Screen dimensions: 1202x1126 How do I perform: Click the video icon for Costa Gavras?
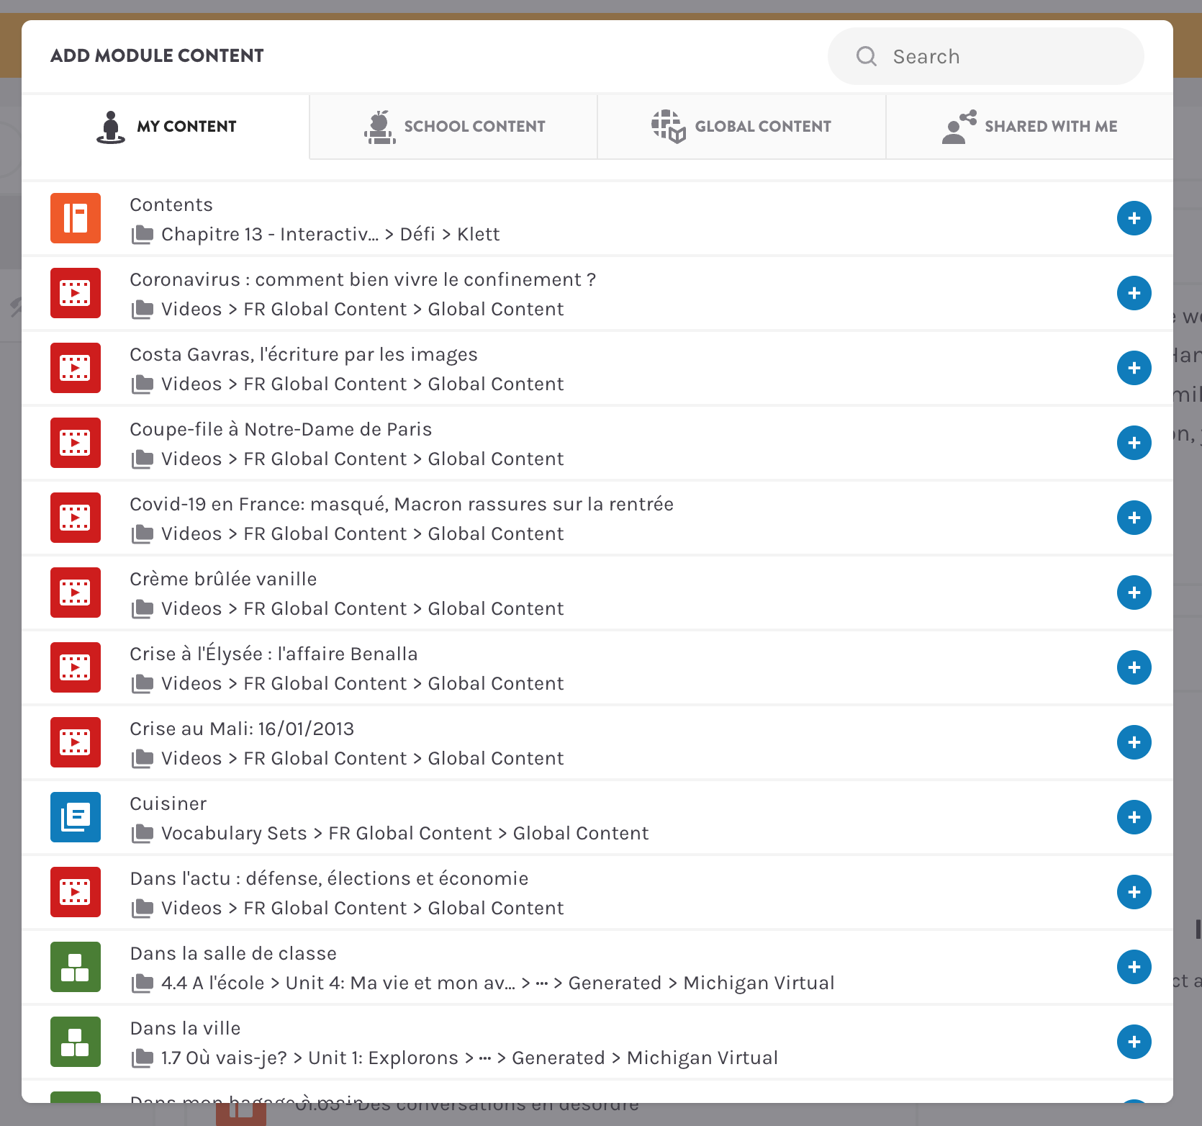point(76,368)
